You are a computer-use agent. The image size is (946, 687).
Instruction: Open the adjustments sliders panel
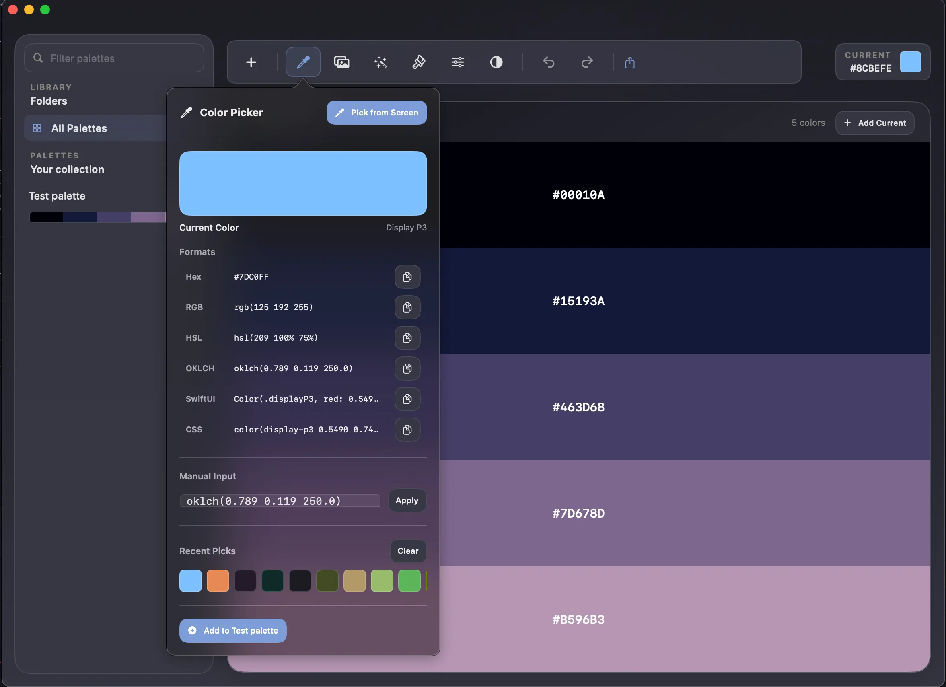(458, 62)
